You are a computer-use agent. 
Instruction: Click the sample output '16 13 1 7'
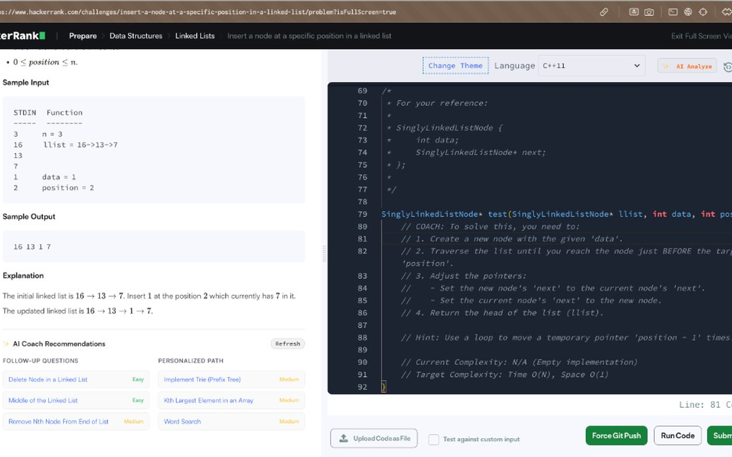(32, 247)
